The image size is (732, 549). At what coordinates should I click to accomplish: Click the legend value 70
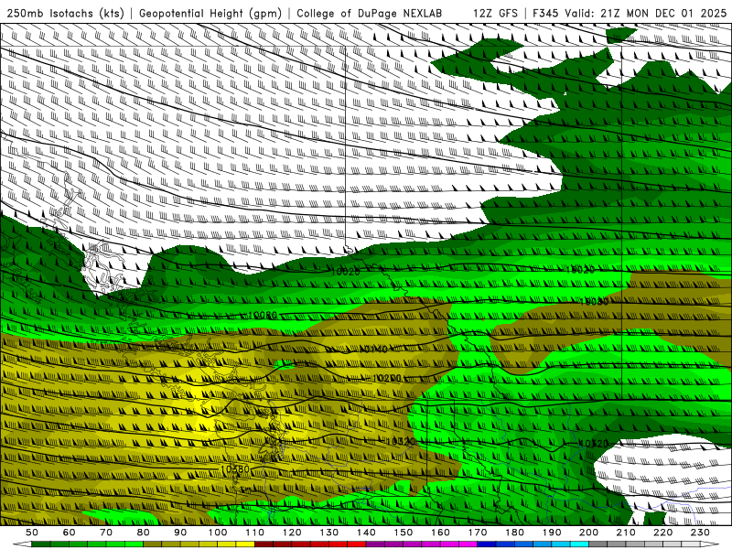(106, 533)
